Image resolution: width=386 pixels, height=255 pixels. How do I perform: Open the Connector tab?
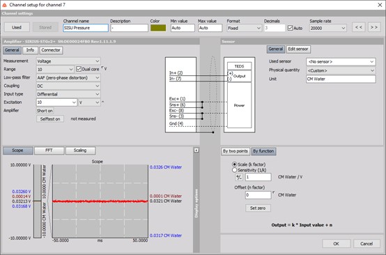click(x=51, y=50)
